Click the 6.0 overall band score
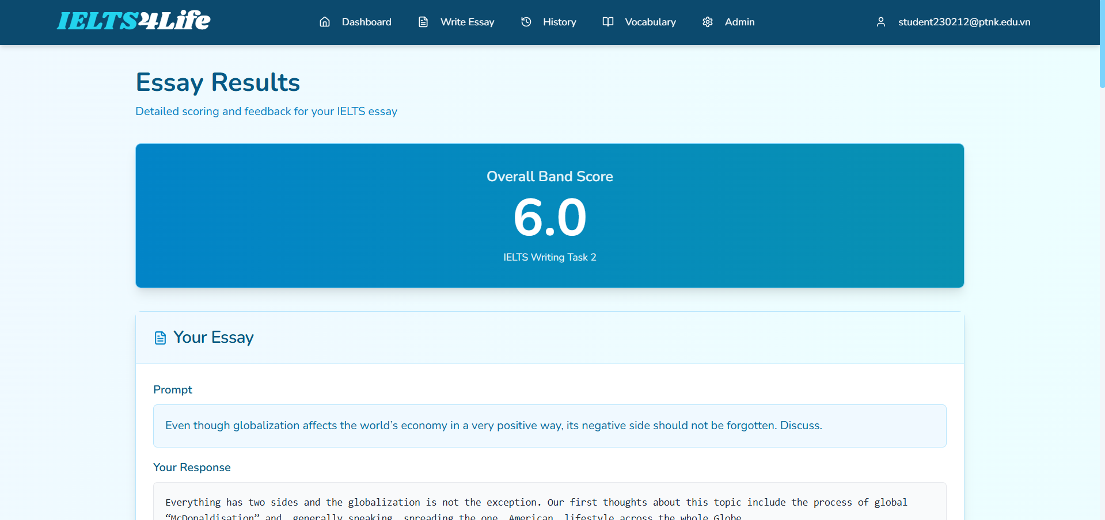Image resolution: width=1105 pixels, height=520 pixels. (x=549, y=217)
